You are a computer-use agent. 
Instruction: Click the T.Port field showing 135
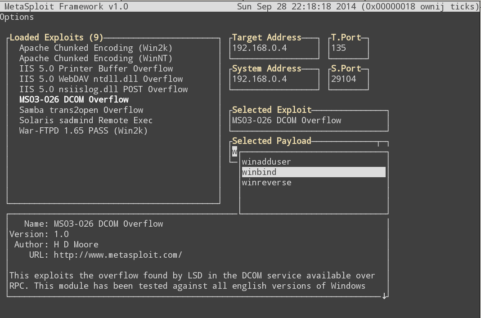(348, 48)
